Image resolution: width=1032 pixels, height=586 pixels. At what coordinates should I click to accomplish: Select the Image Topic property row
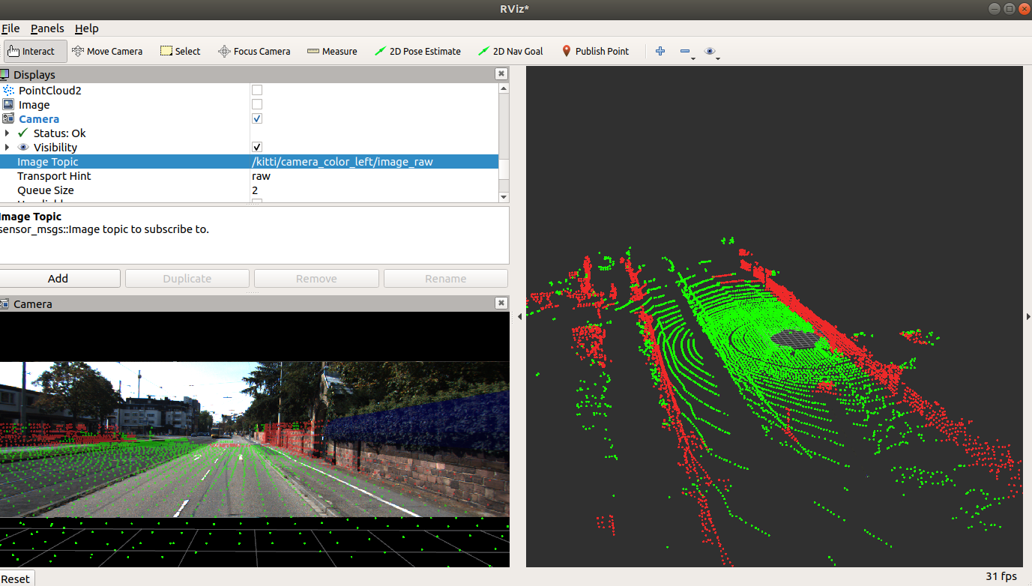pyautogui.click(x=249, y=161)
